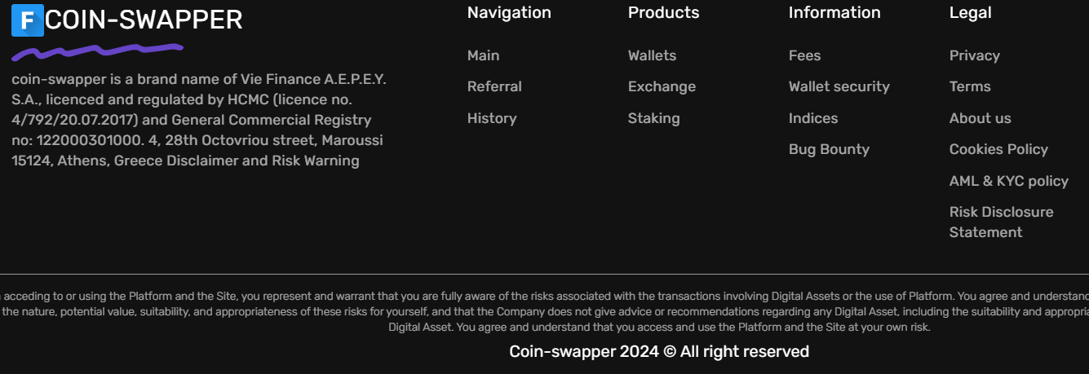This screenshot has height=374, width=1089.
Task: View the Terms page
Action: point(970,86)
